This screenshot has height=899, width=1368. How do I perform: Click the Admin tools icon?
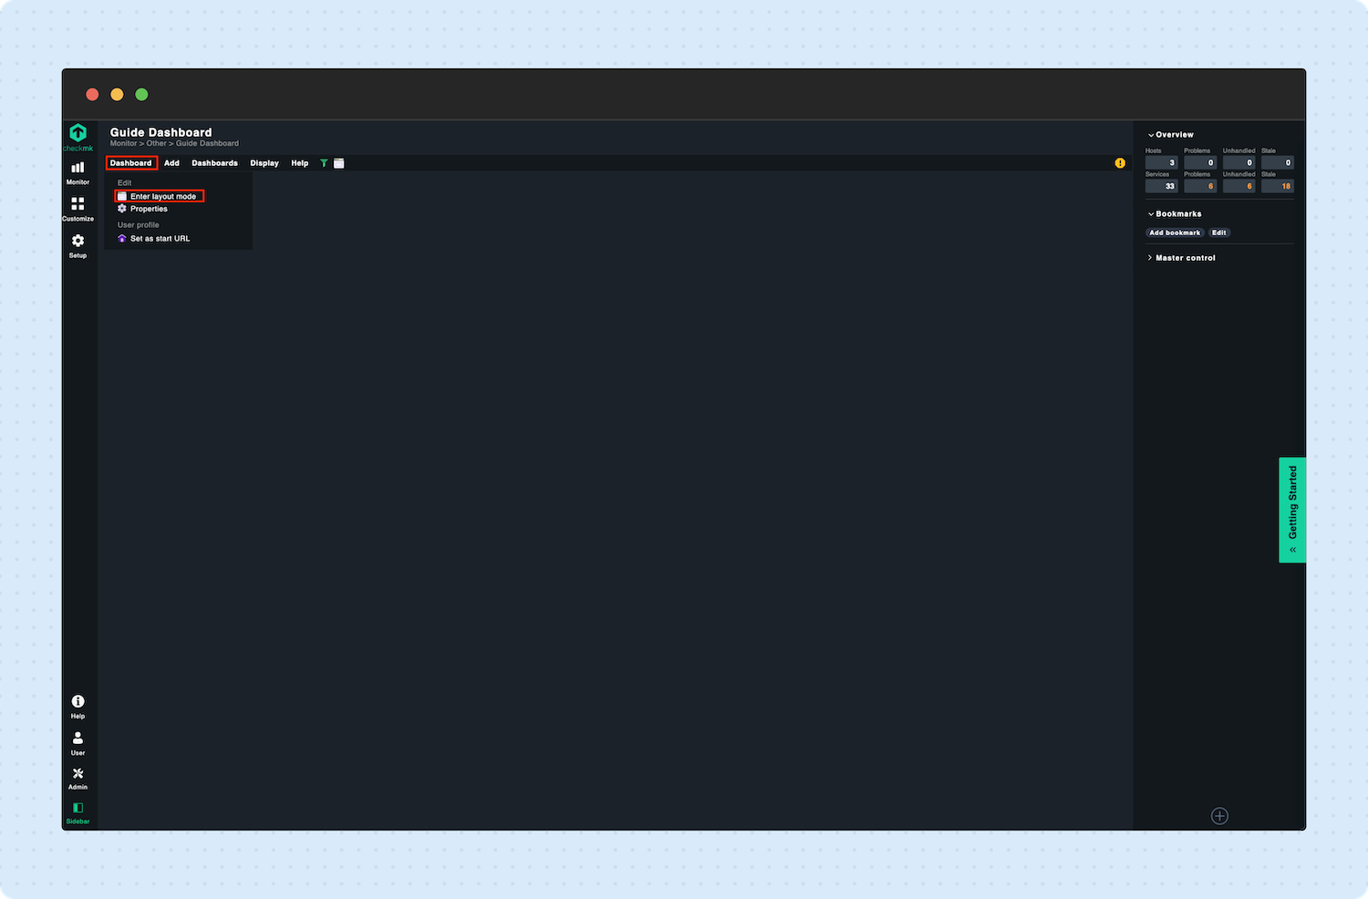click(78, 778)
